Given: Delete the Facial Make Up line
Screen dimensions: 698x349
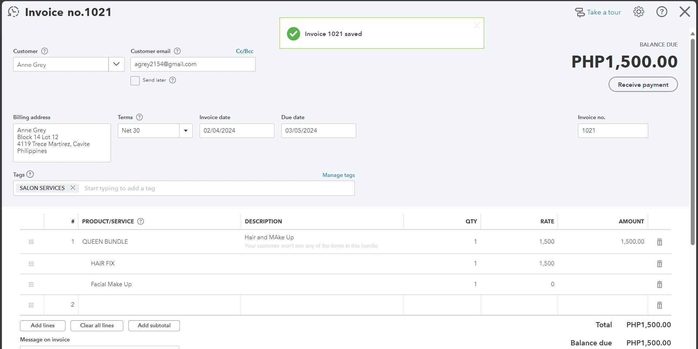Looking at the screenshot, I should [659, 284].
